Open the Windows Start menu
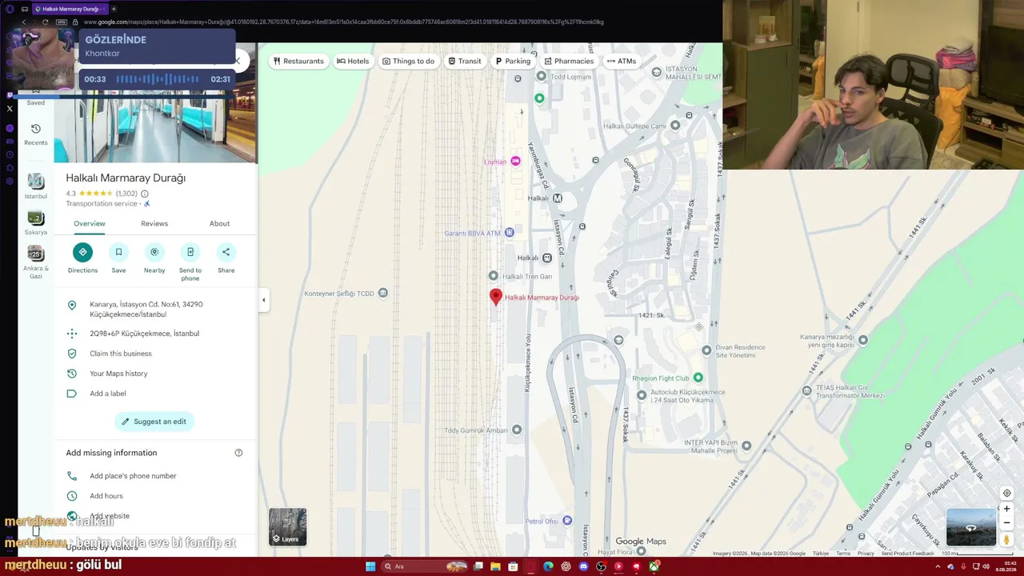Viewport: 1024px width, 576px height. click(370, 566)
